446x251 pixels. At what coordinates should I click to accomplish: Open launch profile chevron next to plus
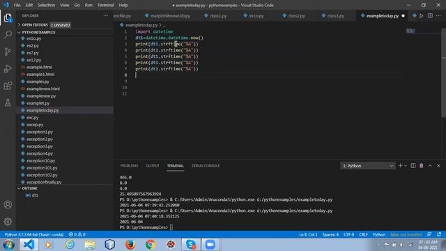[x=406, y=166]
